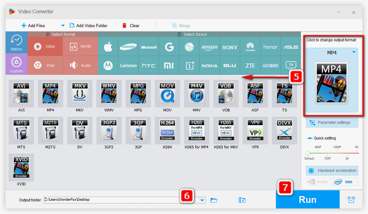
Task: Select the Motorola device logo
Action: click(x=108, y=65)
